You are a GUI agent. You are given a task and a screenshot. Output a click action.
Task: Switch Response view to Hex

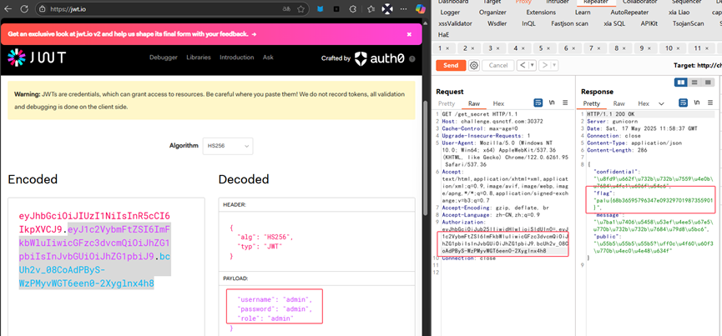point(644,103)
